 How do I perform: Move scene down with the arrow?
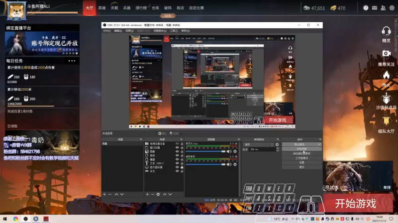coord(122,194)
